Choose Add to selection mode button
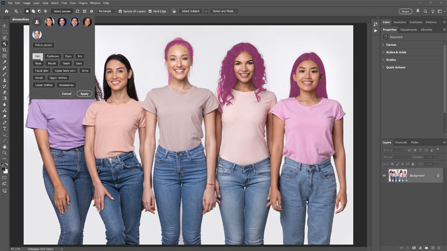The width and height of the screenshot is (447, 251). point(34,11)
